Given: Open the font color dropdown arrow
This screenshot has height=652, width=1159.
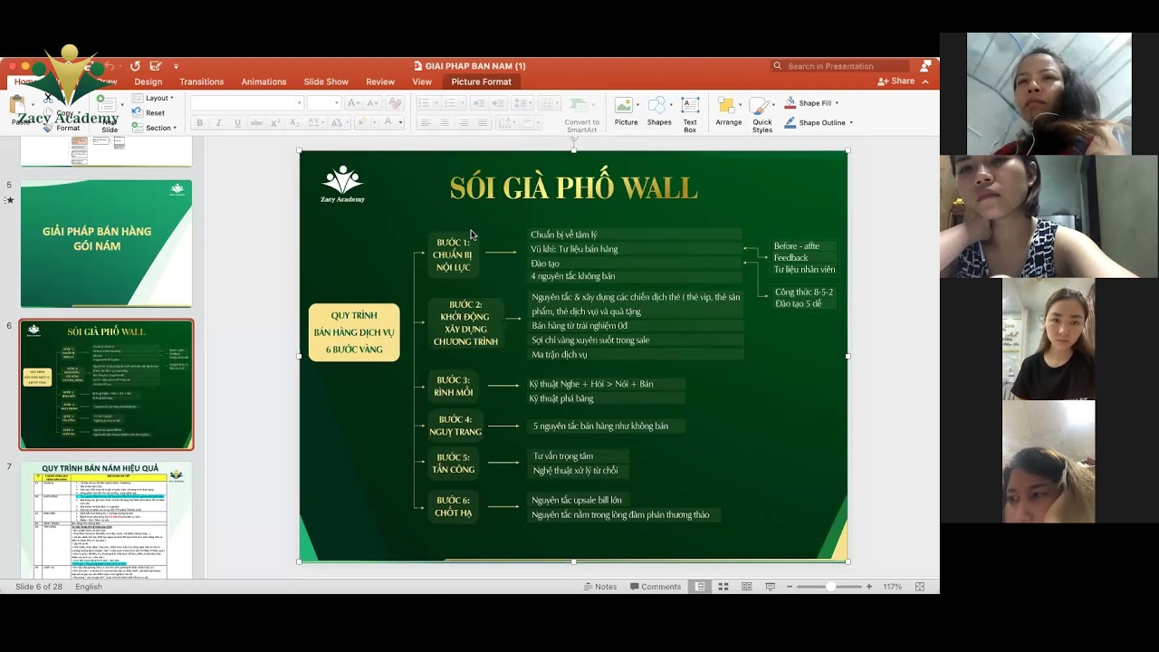Looking at the screenshot, I should pyautogui.click(x=400, y=123).
